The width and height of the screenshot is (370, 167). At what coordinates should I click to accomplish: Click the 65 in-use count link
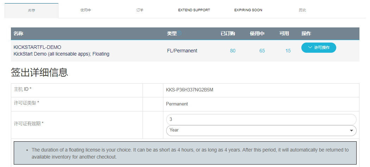click(262, 51)
